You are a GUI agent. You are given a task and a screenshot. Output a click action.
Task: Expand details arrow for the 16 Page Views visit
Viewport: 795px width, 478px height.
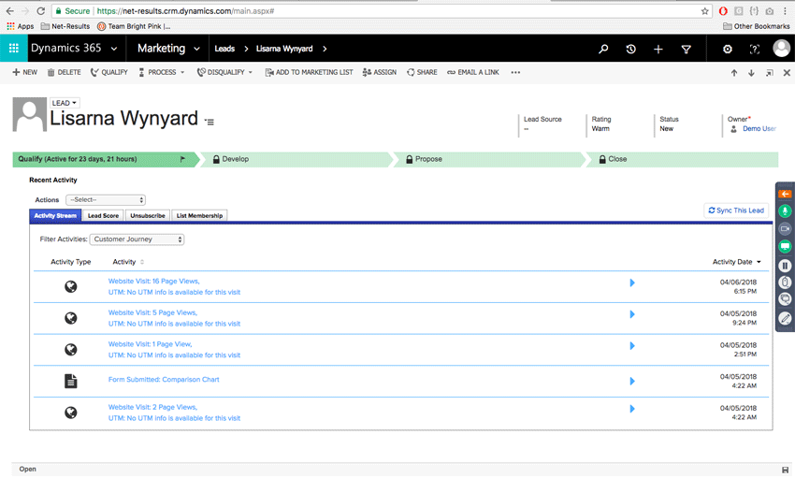[632, 282]
